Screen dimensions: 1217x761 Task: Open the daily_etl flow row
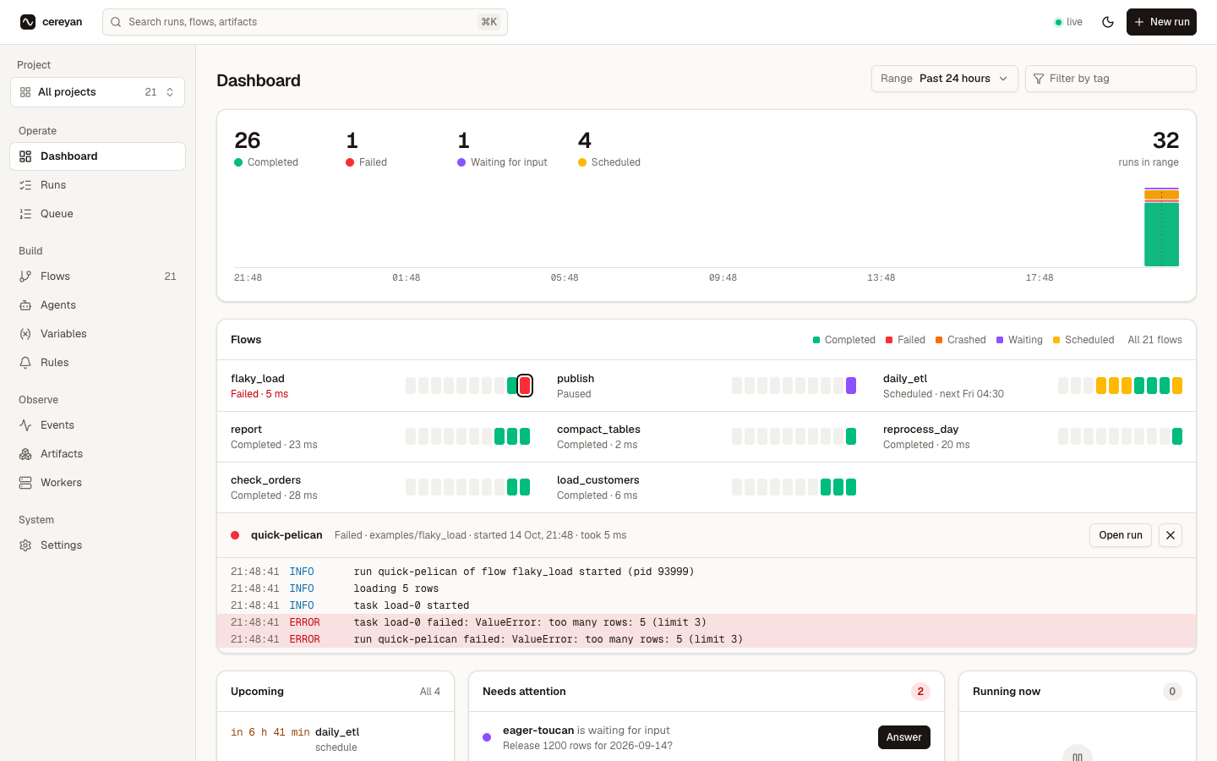[1033, 386]
